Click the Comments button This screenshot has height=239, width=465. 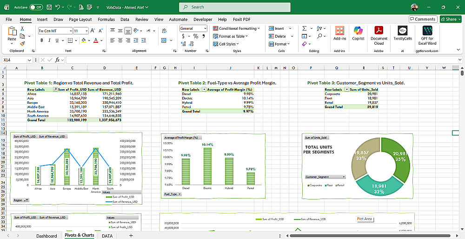[423, 19]
